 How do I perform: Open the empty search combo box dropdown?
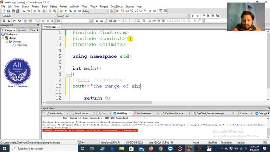[x=91, y=21]
